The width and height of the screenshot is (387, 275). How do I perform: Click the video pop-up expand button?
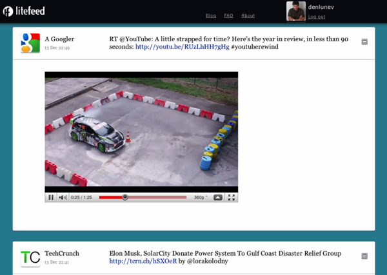[x=218, y=198]
